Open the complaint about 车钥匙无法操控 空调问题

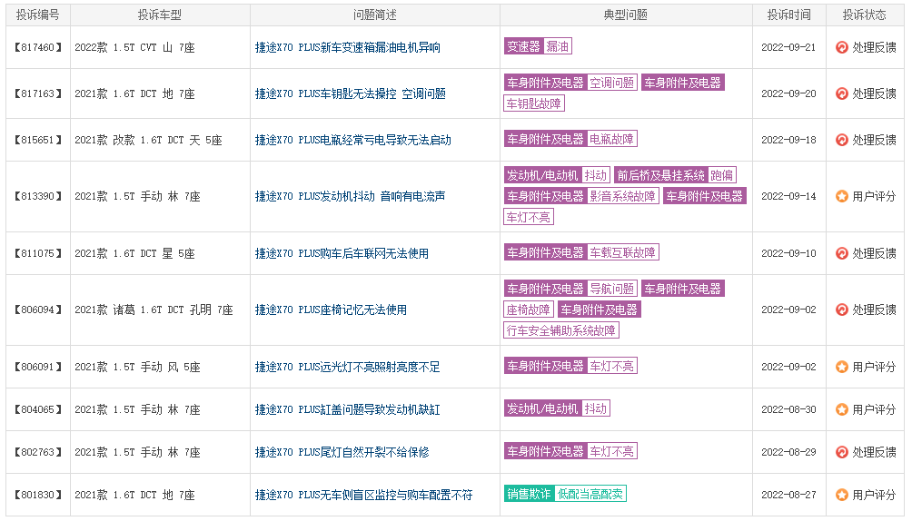pos(350,93)
